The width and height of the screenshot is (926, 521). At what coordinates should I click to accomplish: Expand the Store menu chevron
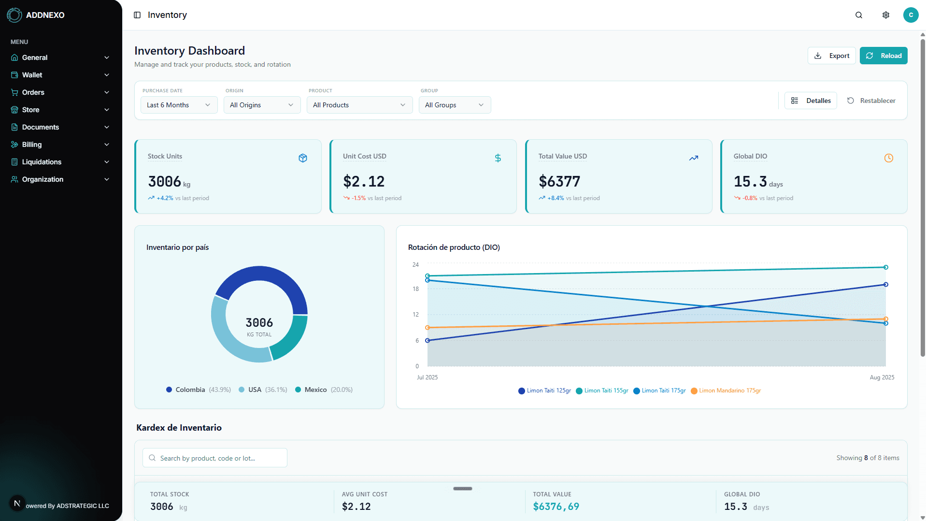[107, 110]
